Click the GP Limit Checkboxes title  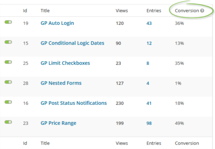65,63
